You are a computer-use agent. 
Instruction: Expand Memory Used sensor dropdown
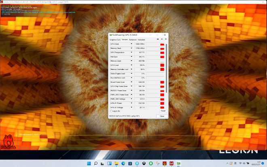tap(131, 61)
